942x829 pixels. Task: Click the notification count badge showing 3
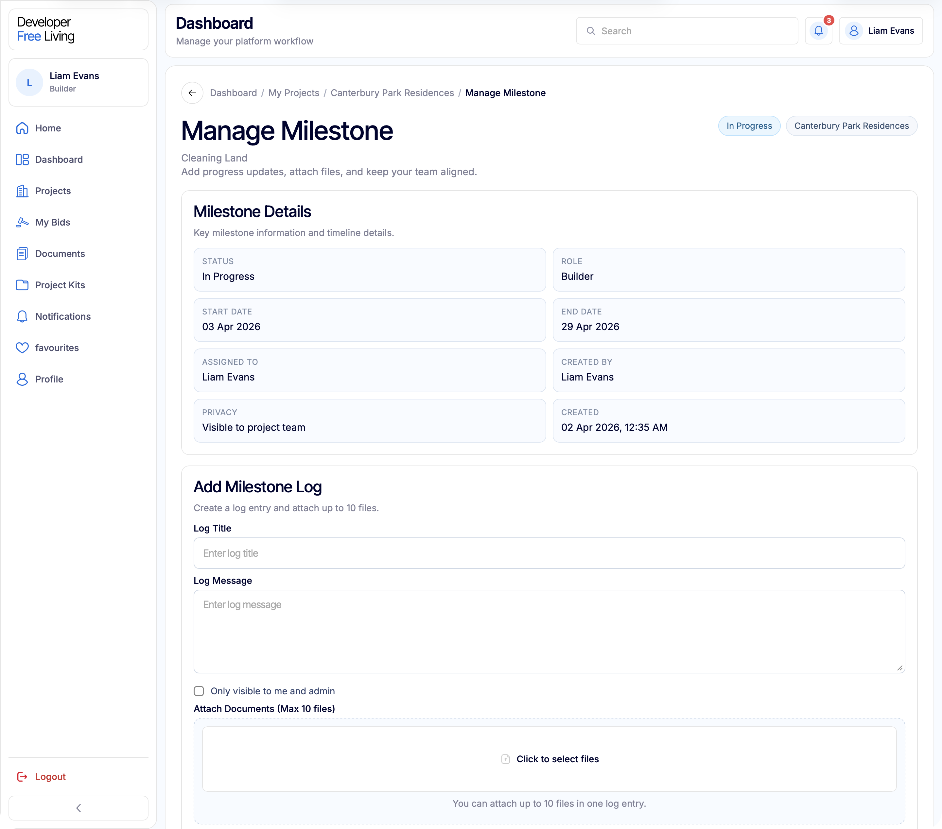click(x=829, y=20)
